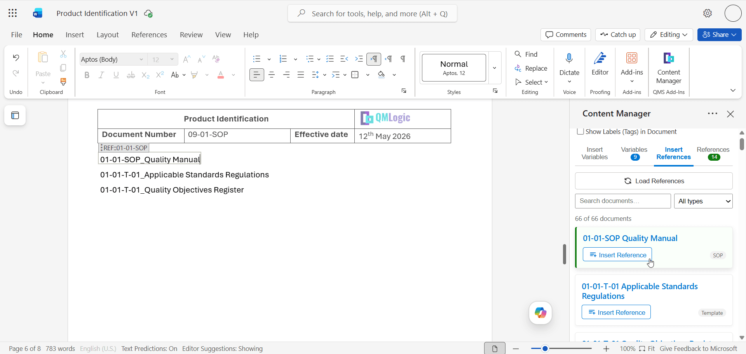Open the font name dropdown
This screenshot has width=746, height=354.
point(141,59)
